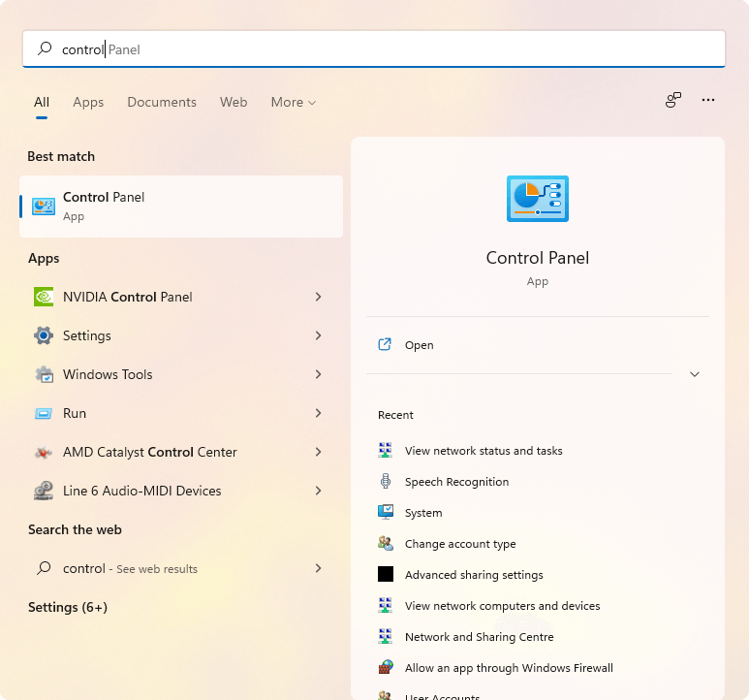Click the Line 6 Audio-MIDI Devices icon
Viewport: 749px width, 700px height.
coord(44,491)
